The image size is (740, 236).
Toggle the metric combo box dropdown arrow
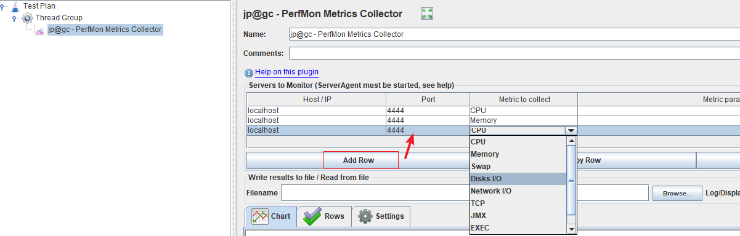(x=571, y=130)
